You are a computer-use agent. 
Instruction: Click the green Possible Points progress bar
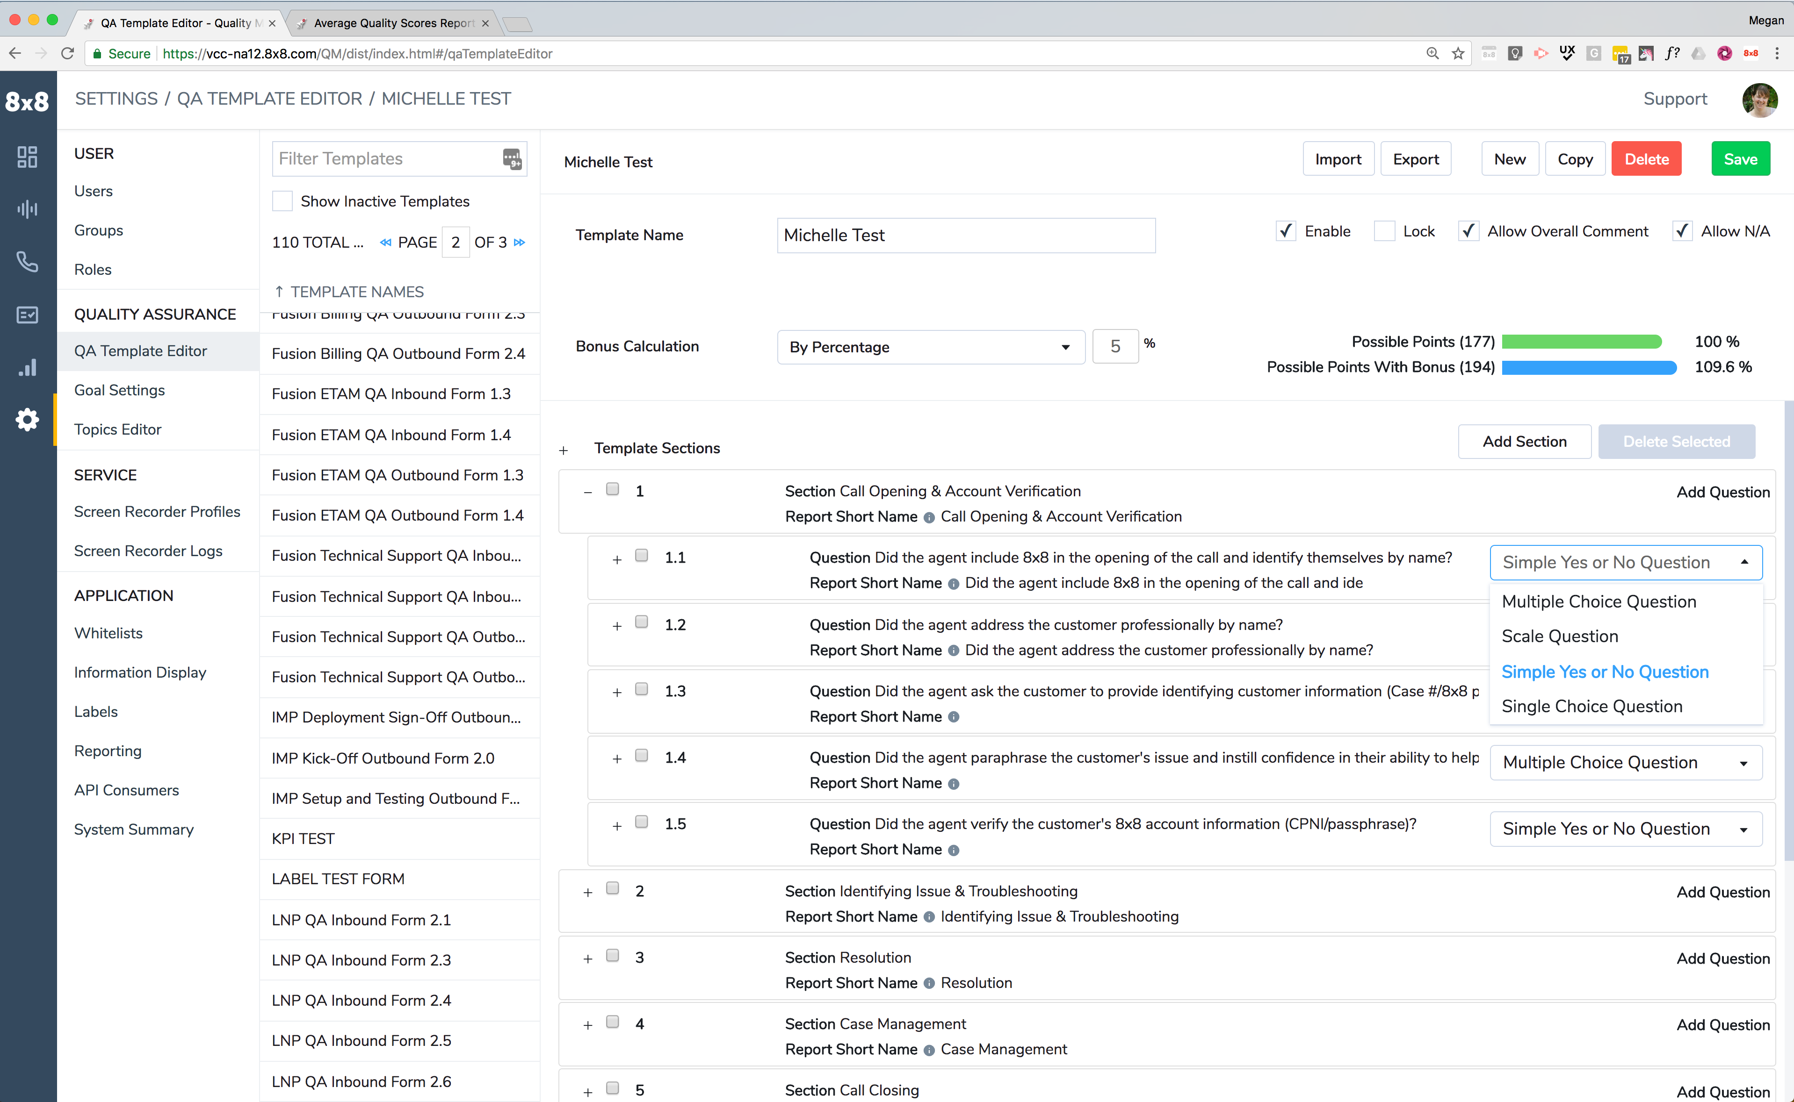(1582, 342)
